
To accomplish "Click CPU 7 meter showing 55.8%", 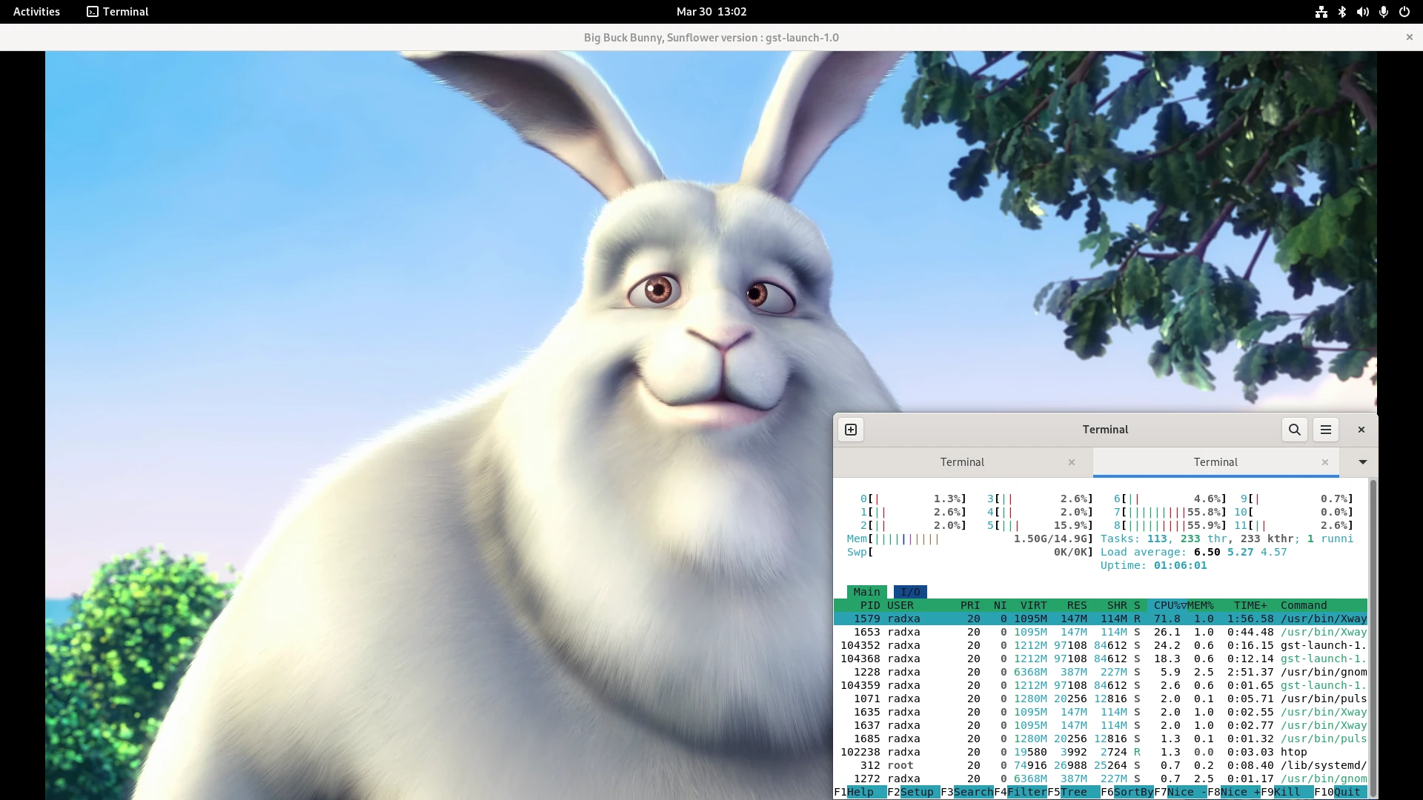I will pyautogui.click(x=1170, y=512).
